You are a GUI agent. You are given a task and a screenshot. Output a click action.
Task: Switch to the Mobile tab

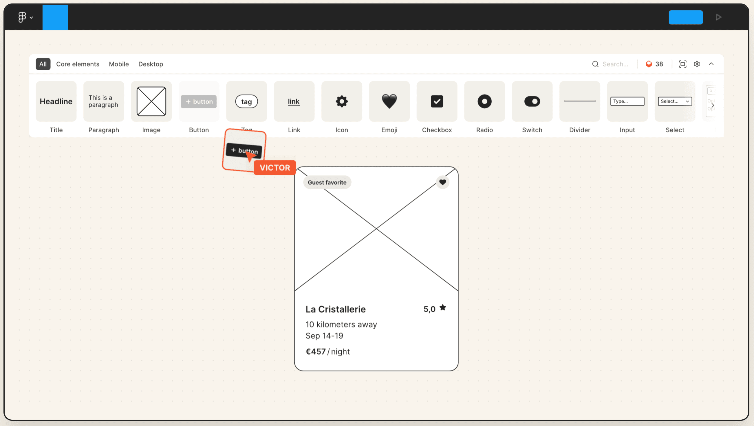coord(119,64)
